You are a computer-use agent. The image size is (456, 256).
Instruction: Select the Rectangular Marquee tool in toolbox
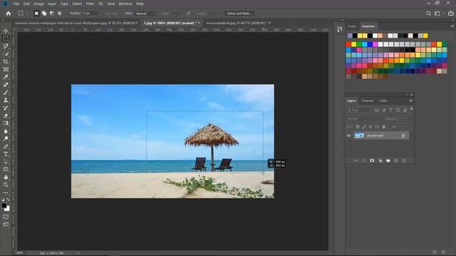click(6, 38)
